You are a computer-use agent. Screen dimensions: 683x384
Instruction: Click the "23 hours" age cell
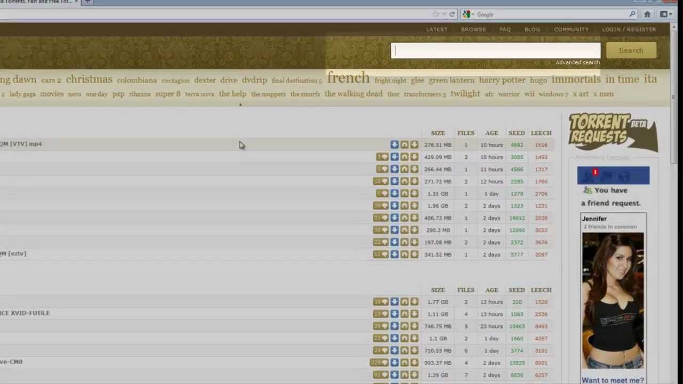[491, 326]
